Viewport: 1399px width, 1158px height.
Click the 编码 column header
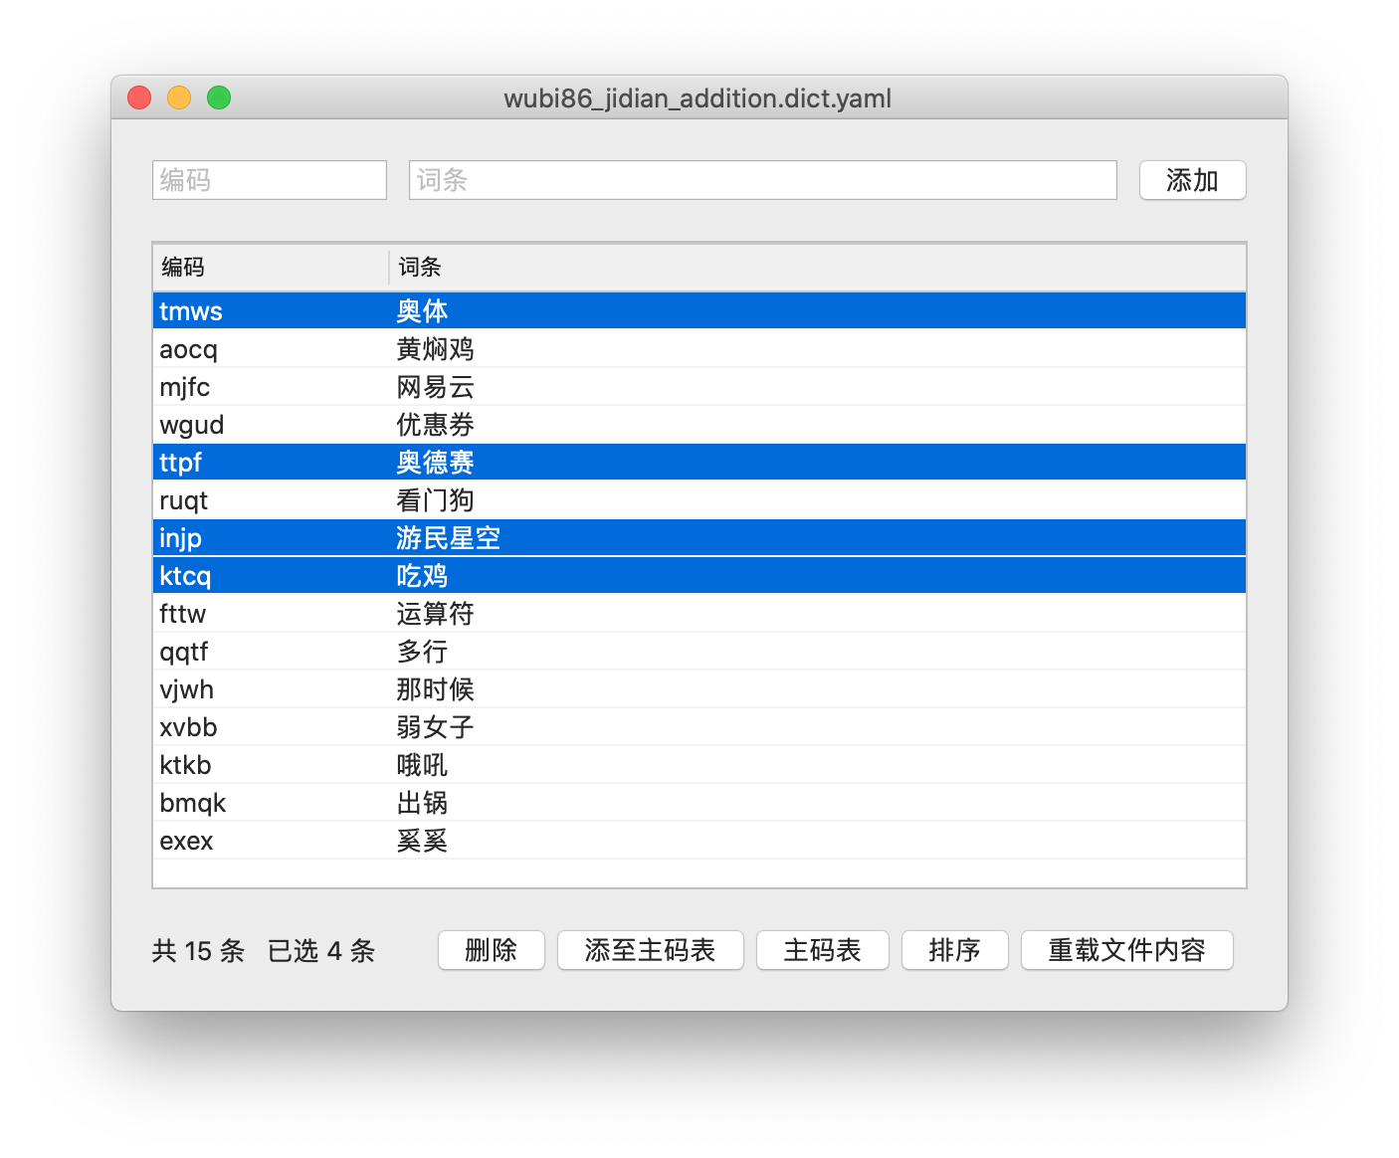click(x=271, y=267)
